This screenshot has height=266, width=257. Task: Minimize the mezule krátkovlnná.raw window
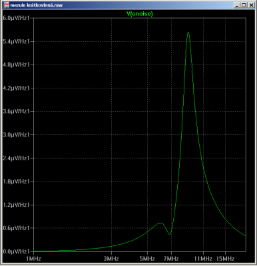click(x=237, y=5)
